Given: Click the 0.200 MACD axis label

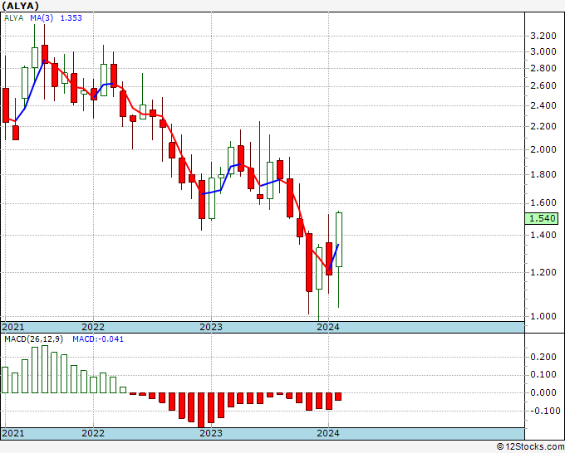Looking at the screenshot, I should (x=543, y=357).
